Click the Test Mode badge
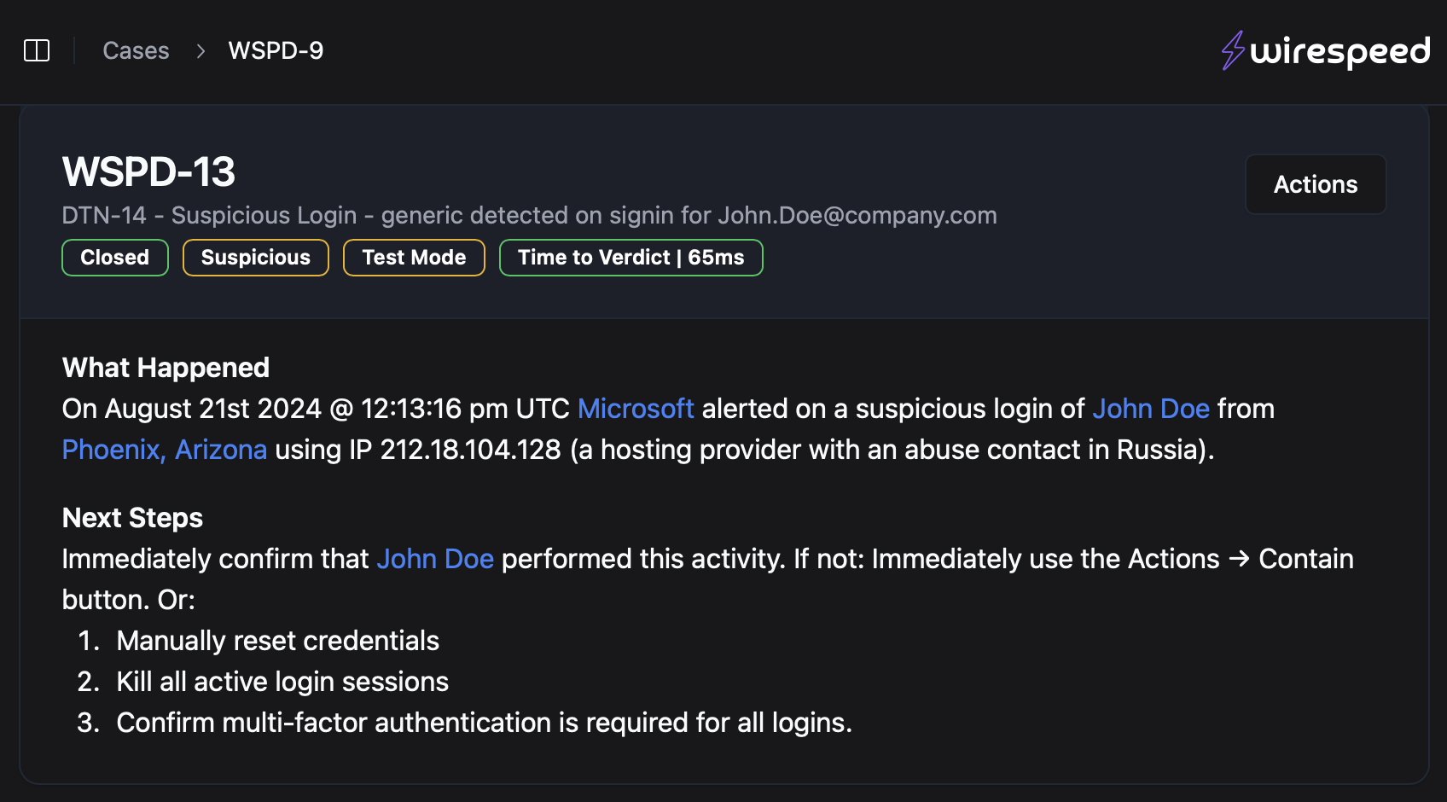This screenshot has width=1447, height=802. pos(414,258)
